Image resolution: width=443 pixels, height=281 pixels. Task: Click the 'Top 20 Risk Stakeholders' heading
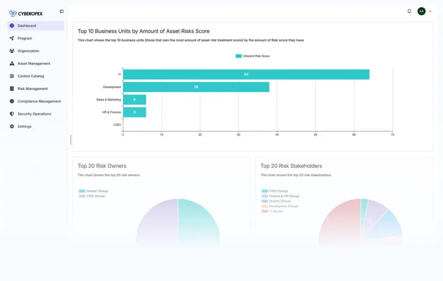(x=291, y=166)
